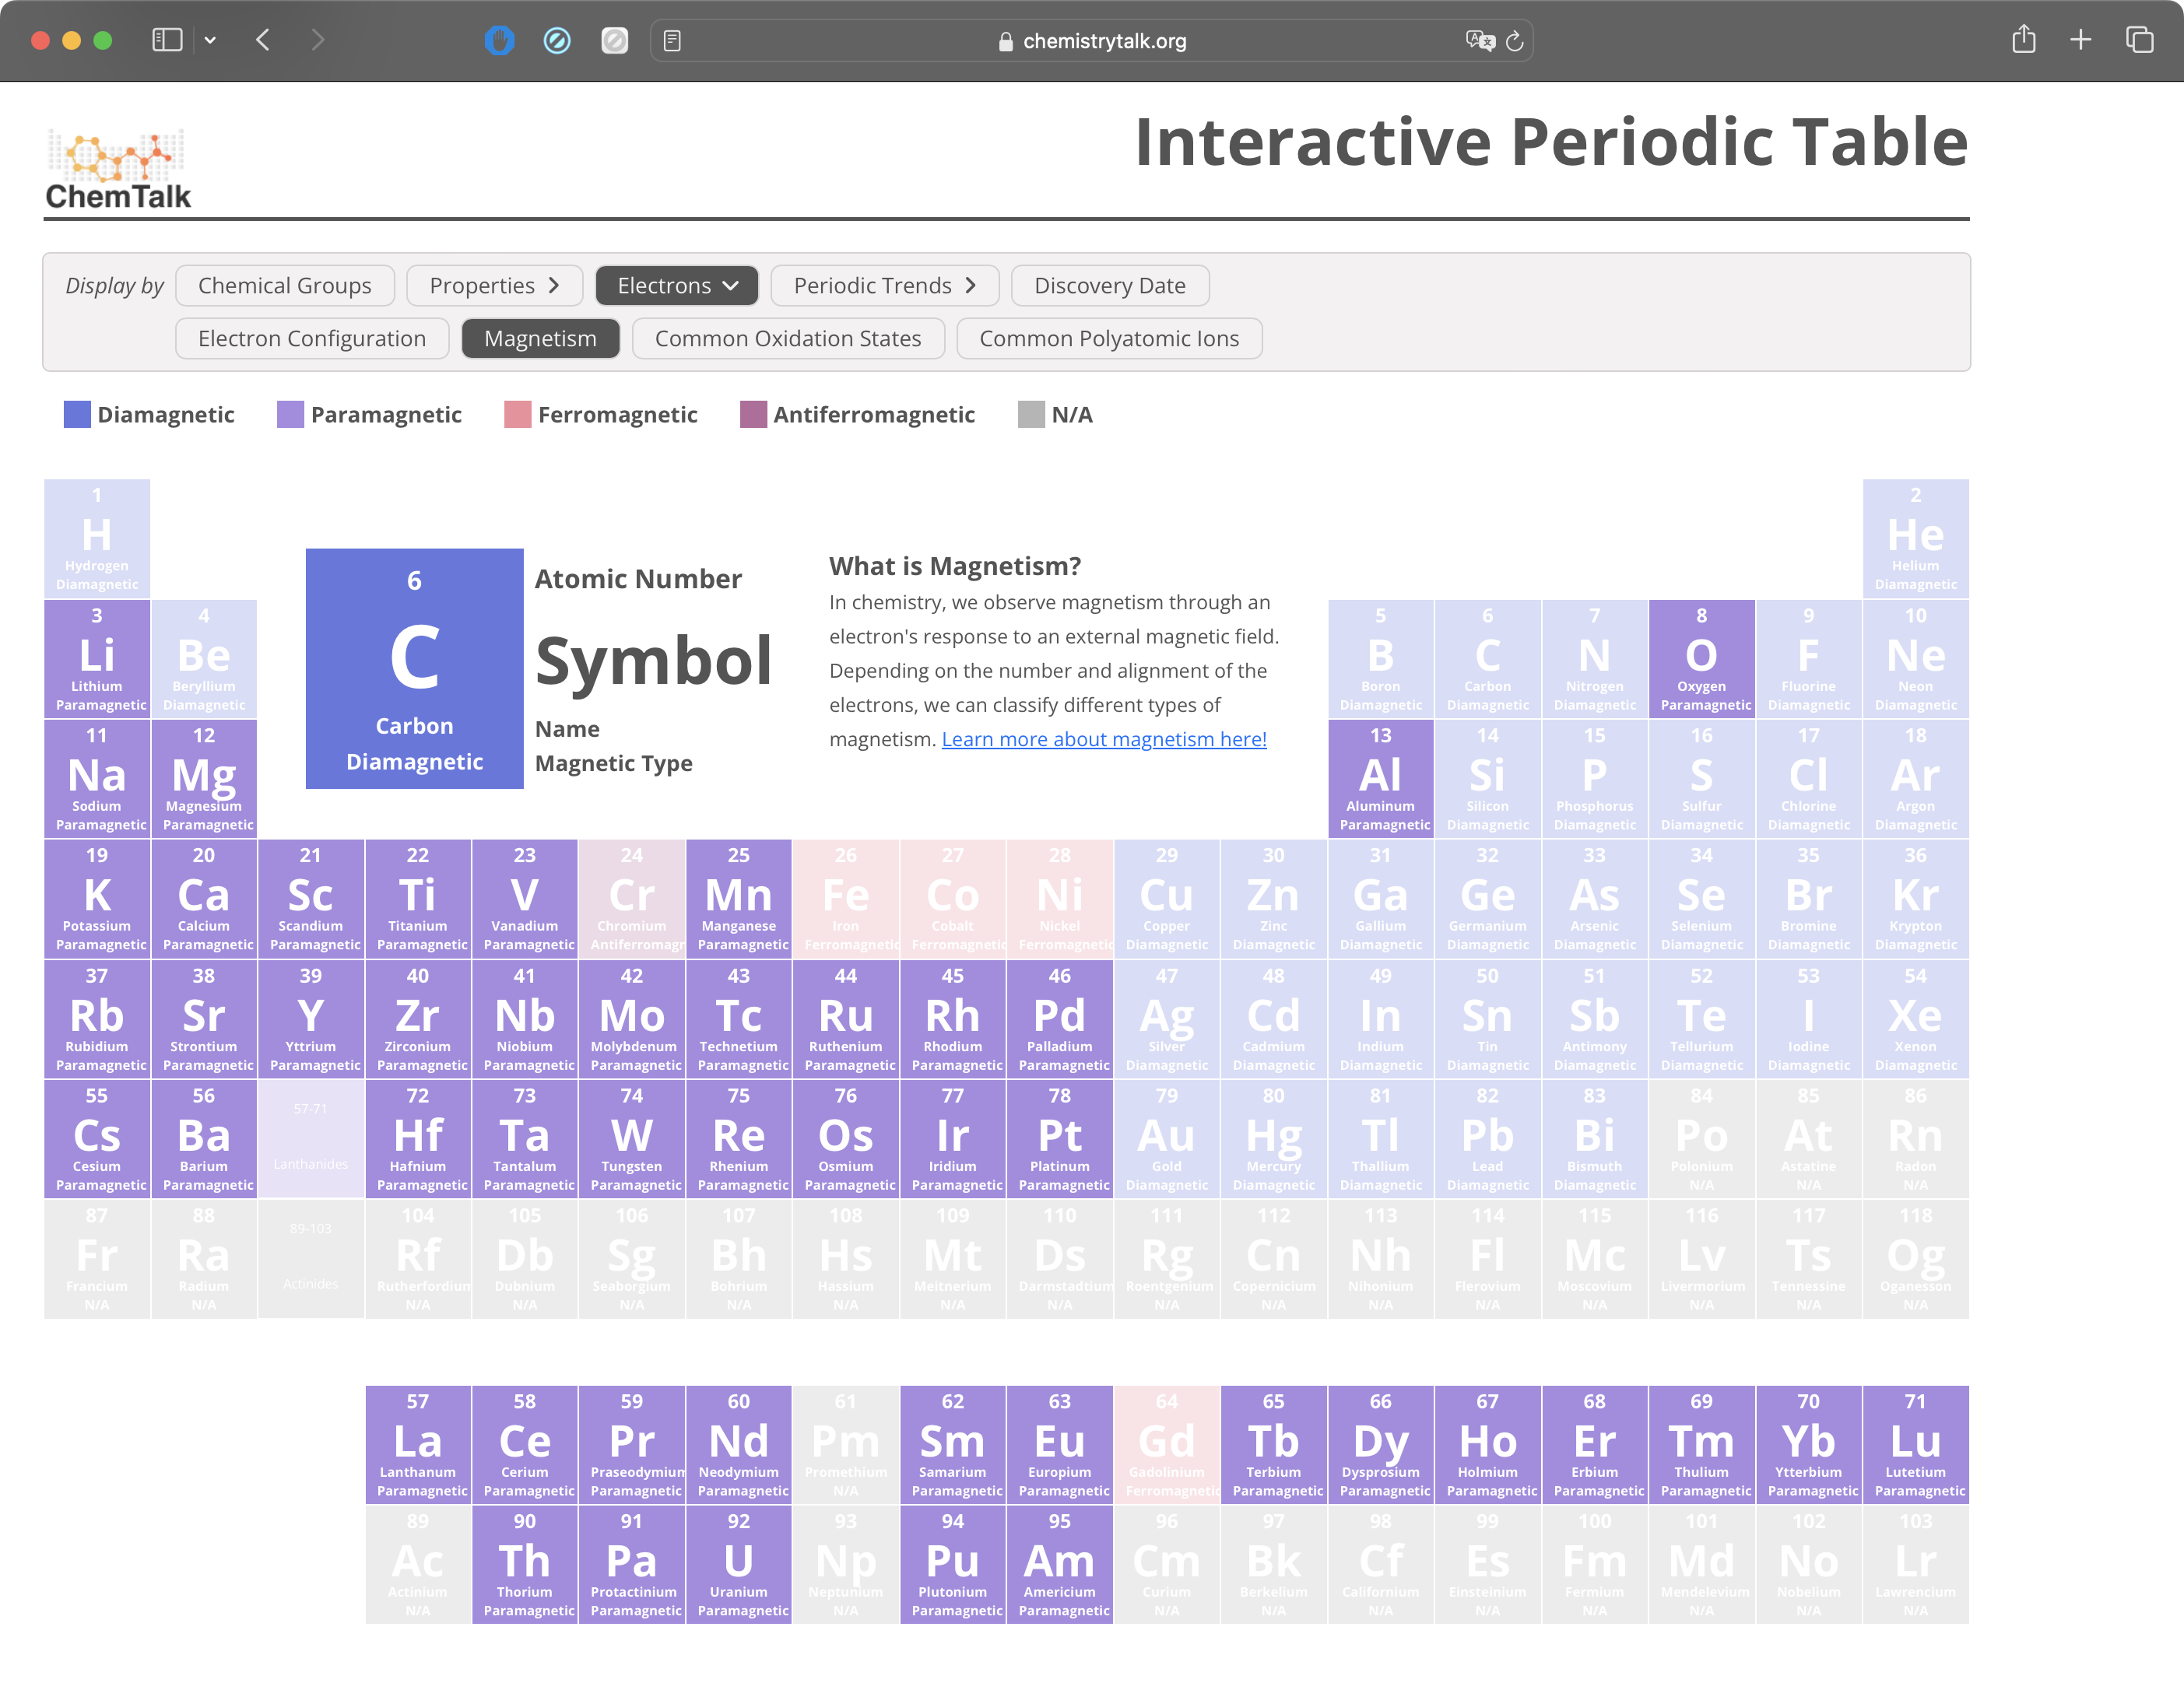This screenshot has height=1704, width=2184.
Task: Select the Oganesson element tile
Action: (x=1915, y=1258)
